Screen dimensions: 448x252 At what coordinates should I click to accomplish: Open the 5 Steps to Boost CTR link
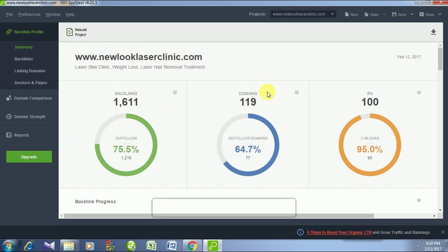[x=339, y=232]
